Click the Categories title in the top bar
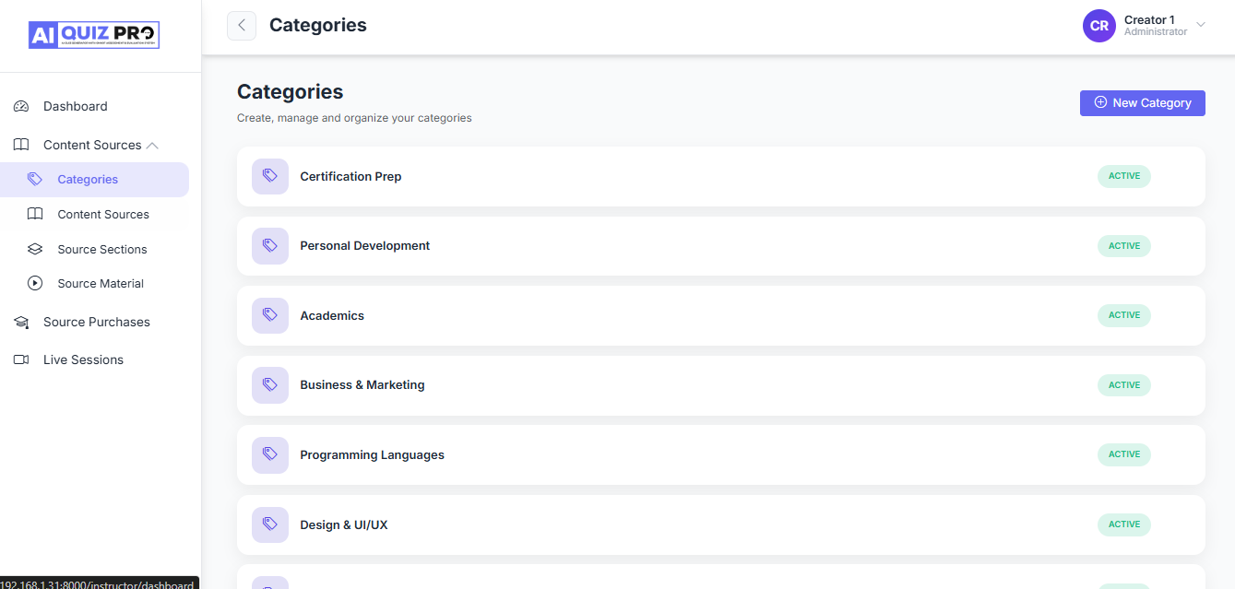Image resolution: width=1235 pixels, height=589 pixels. click(x=318, y=25)
